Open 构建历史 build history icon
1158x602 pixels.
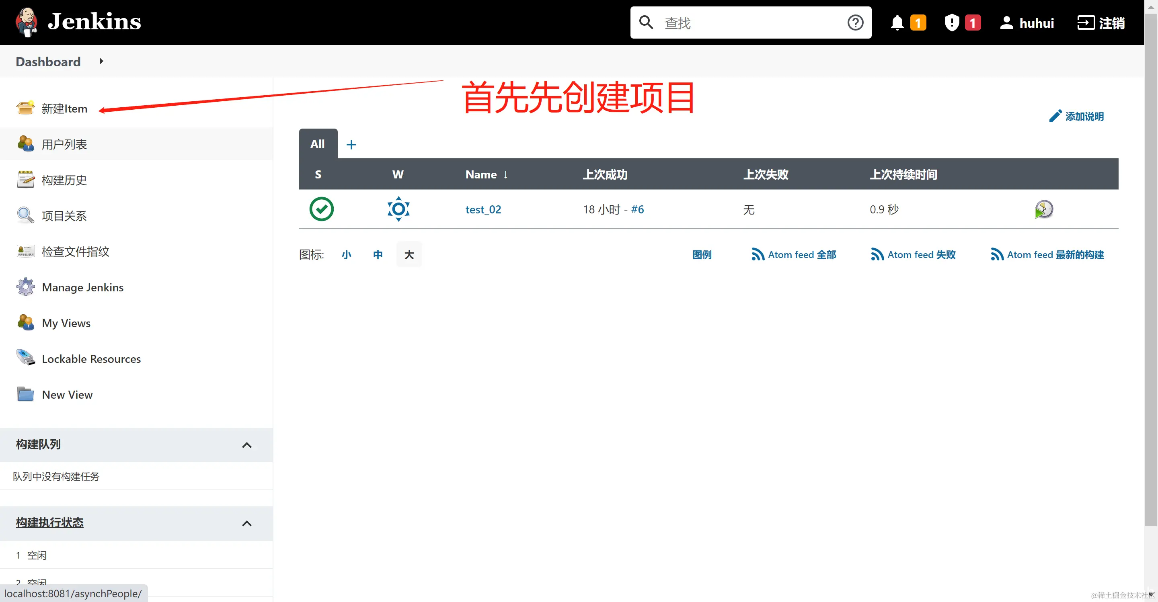click(x=25, y=179)
